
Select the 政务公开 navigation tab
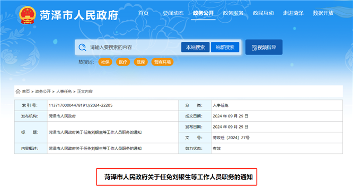(203, 13)
